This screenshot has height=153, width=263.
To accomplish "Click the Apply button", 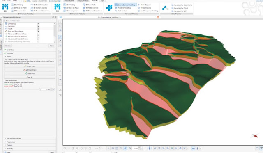I will click(52, 152).
